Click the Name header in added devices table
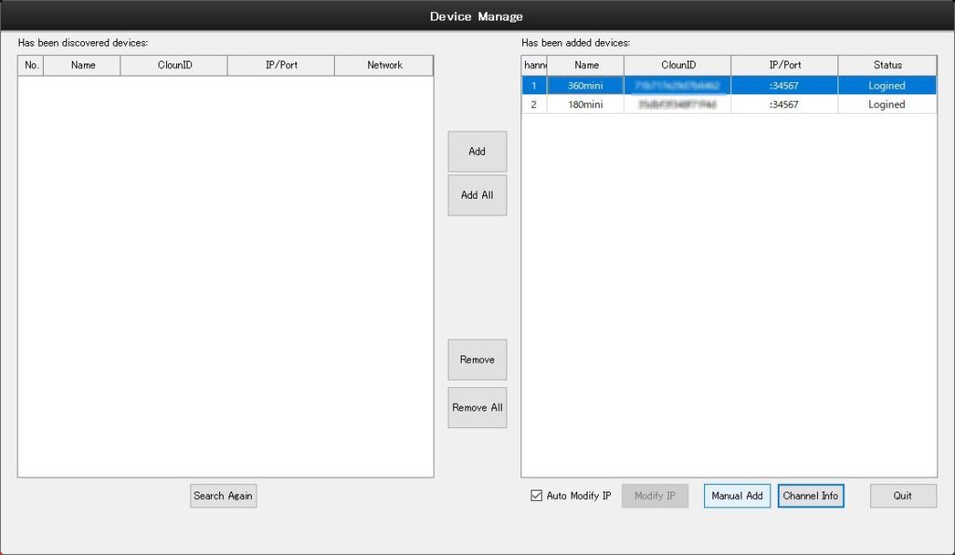Image resolution: width=955 pixels, height=555 pixels. pos(586,65)
